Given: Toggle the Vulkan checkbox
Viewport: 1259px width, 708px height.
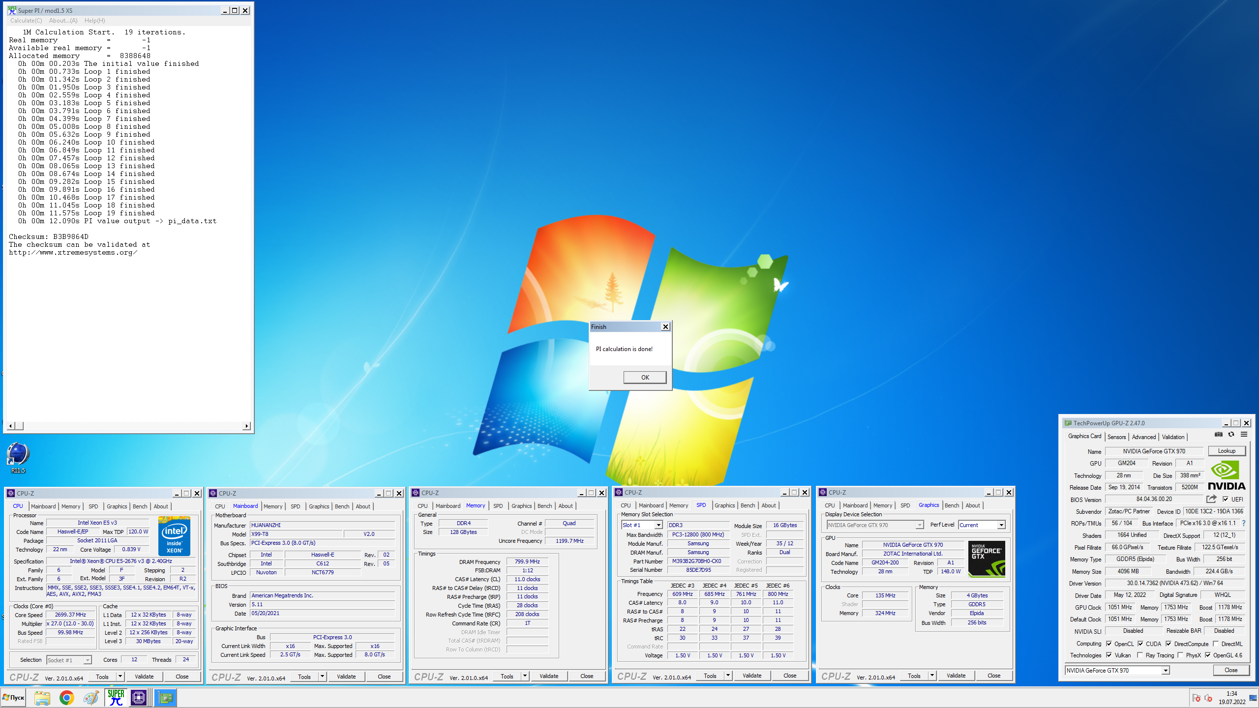Looking at the screenshot, I should tap(1109, 655).
